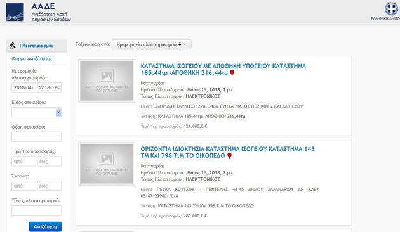Click the placeholder thumbnail of the second listing
The image size is (400, 232).
pos(107,164)
